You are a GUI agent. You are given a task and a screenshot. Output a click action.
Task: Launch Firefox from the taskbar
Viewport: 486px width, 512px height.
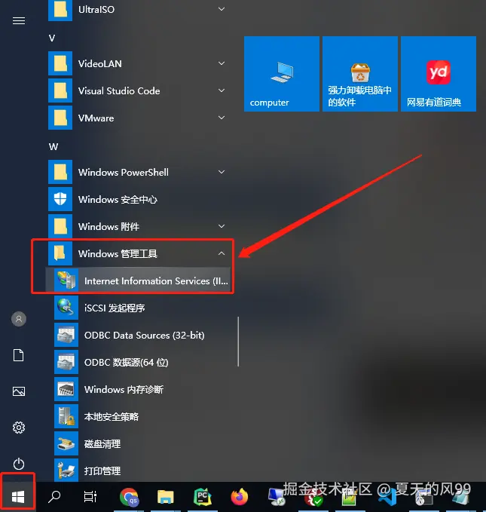(x=240, y=497)
